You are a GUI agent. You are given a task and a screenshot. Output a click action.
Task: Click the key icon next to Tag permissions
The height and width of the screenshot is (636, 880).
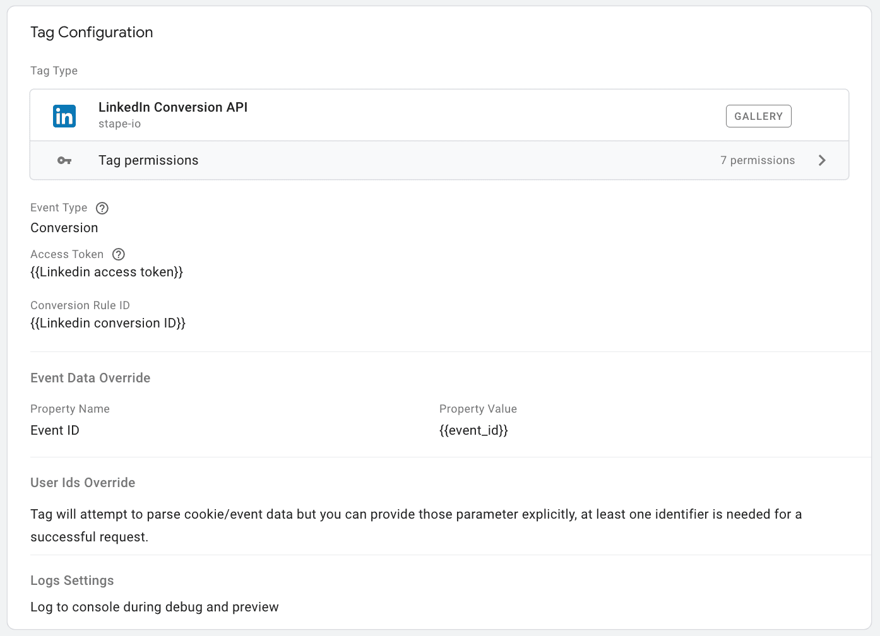[x=64, y=160]
